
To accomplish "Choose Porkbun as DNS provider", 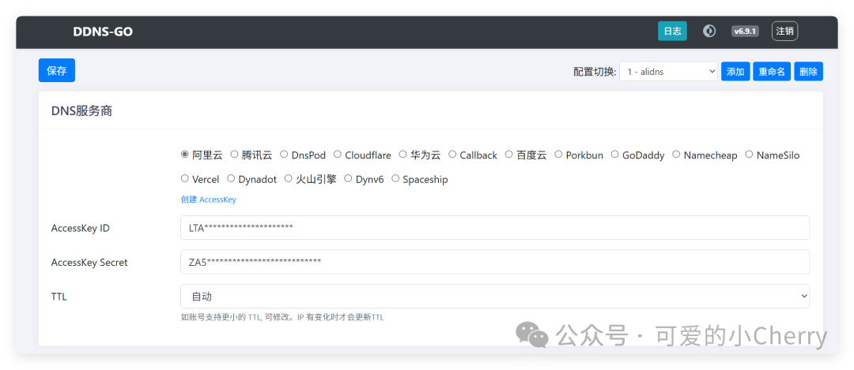I will pyautogui.click(x=558, y=155).
